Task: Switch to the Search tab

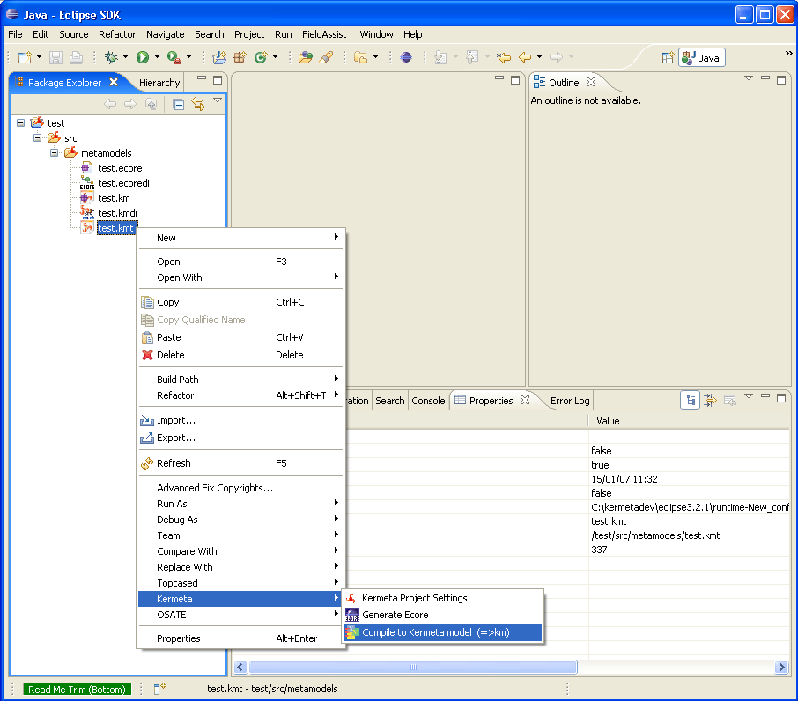Action: 390,401
